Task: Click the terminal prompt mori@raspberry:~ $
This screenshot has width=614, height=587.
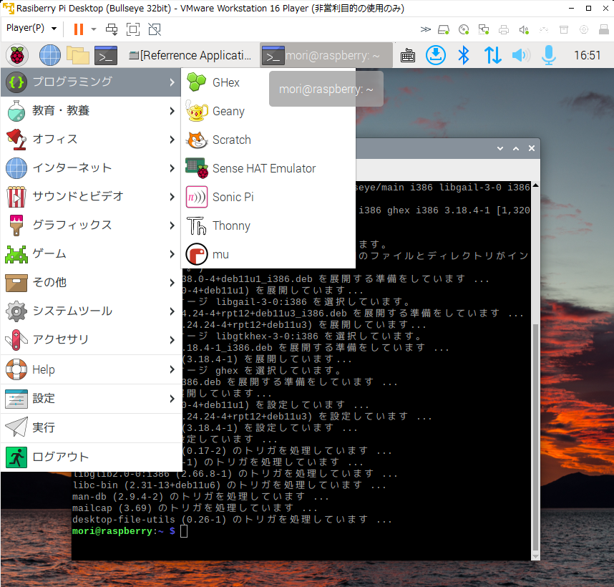Action: coord(124,531)
